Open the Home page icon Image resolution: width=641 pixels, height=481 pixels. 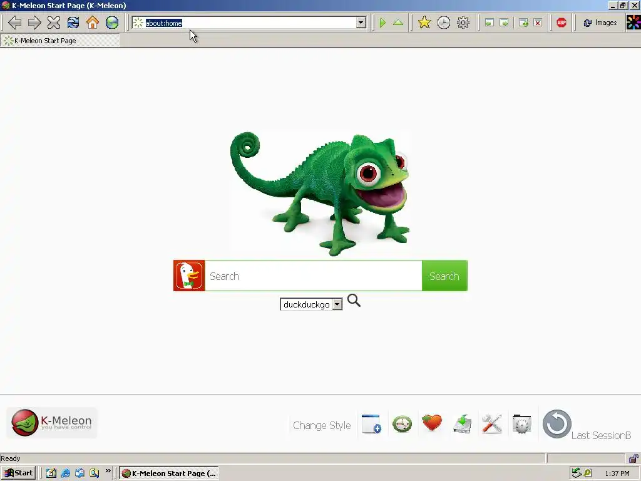pyautogui.click(x=93, y=23)
